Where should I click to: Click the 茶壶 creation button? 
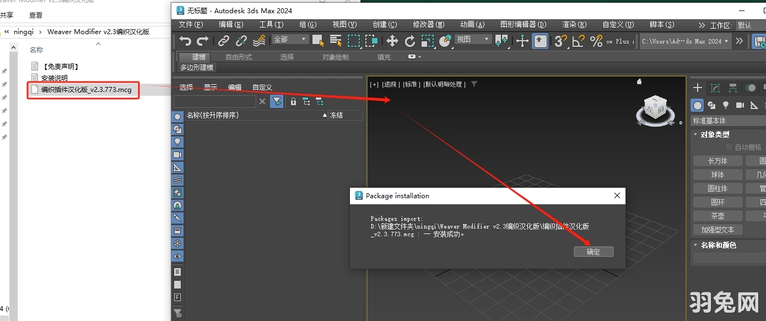click(717, 215)
